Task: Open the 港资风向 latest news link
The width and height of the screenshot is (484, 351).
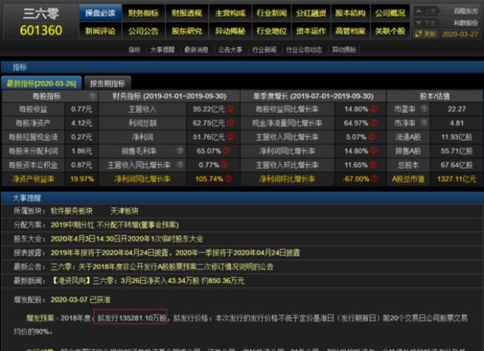Action: 147,281
